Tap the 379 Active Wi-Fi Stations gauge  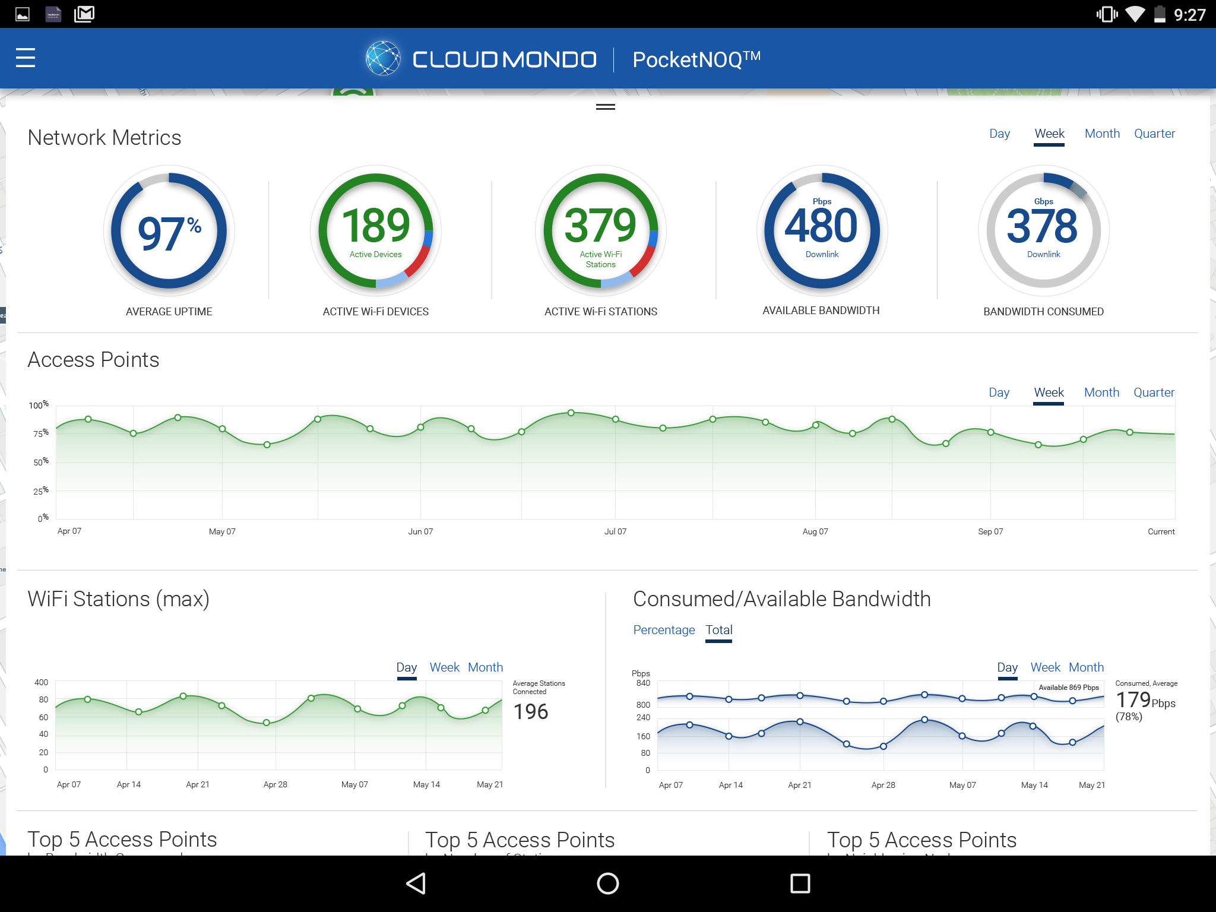click(x=601, y=231)
